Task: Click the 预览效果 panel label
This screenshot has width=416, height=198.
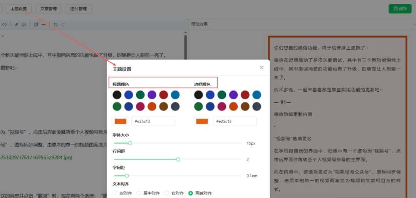Action: [x=199, y=24]
